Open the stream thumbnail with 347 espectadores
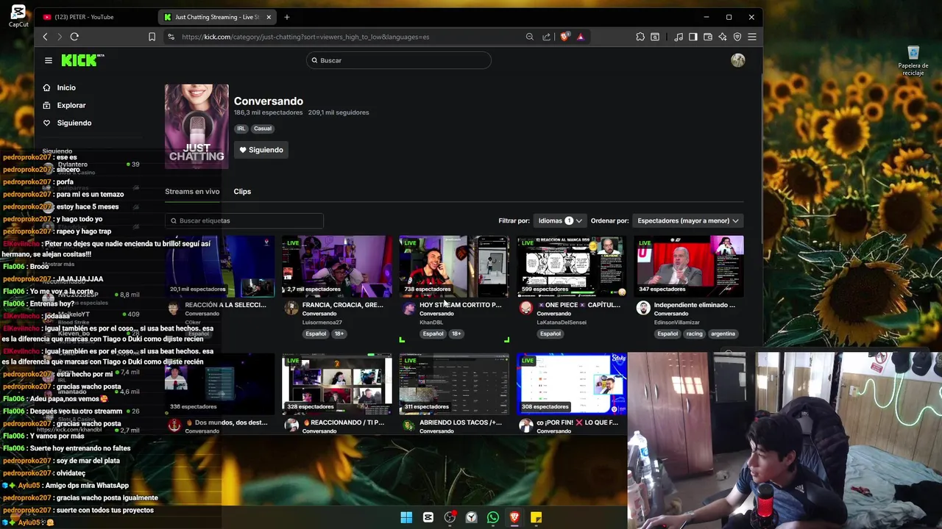942x529 pixels. point(689,266)
